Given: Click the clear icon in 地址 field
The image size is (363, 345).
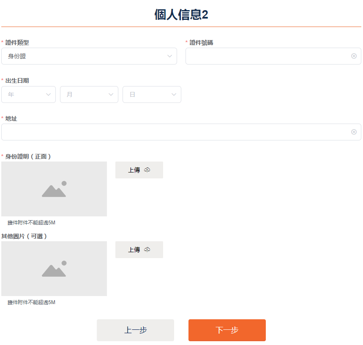Looking at the screenshot, I should tap(354, 132).
